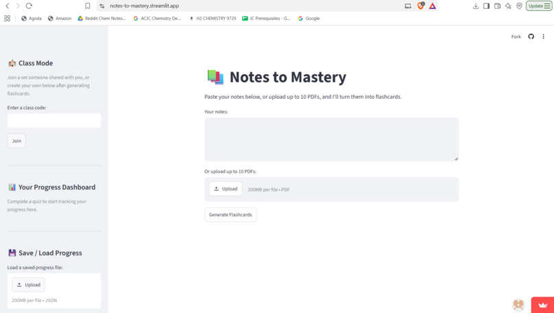Open the Leo AI sparkle icon

pos(508,5)
